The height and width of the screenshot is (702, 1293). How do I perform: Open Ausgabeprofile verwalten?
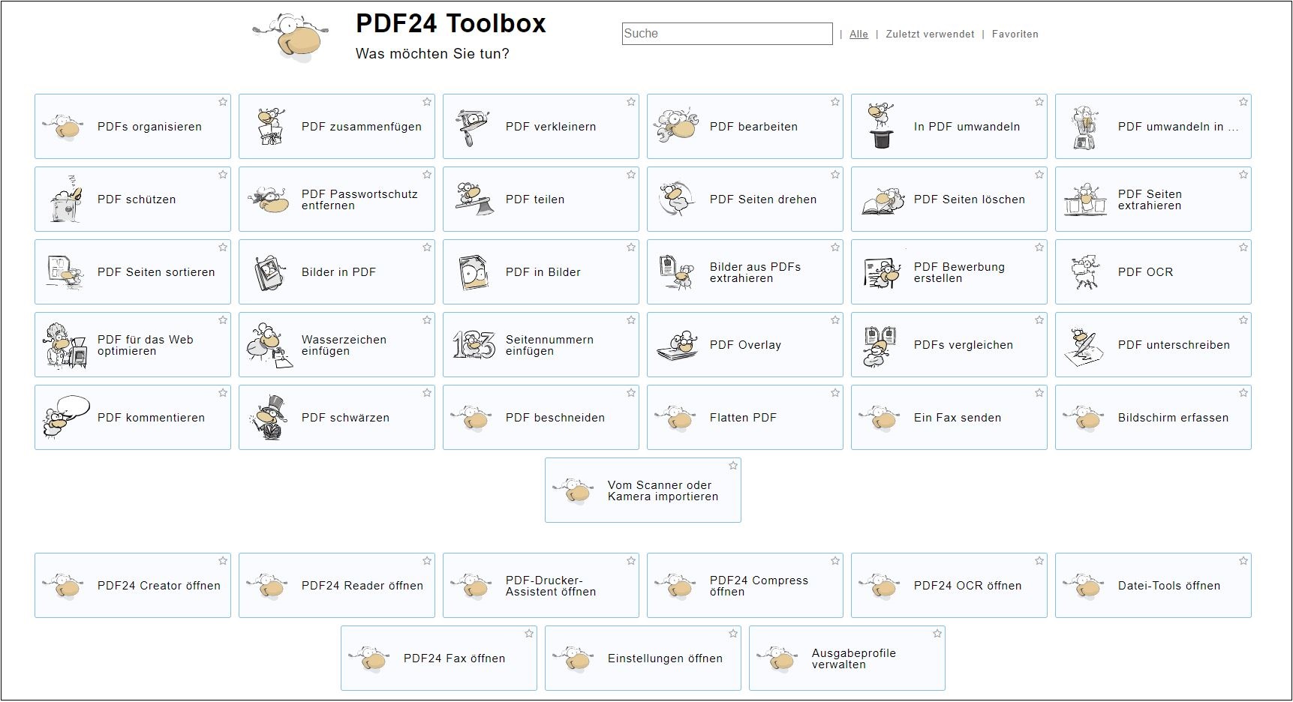pyautogui.click(x=846, y=658)
